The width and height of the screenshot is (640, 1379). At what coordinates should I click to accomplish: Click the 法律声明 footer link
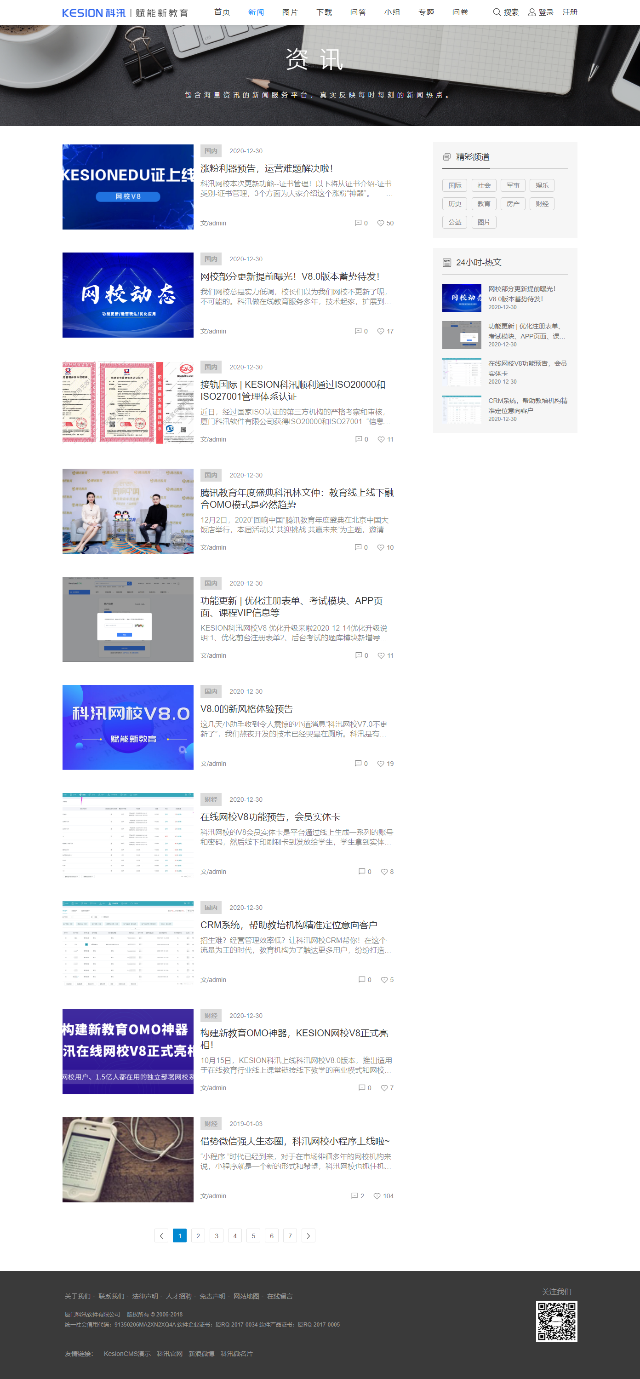[x=145, y=1297]
